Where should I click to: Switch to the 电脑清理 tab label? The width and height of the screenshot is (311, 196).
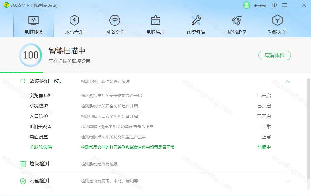(x=155, y=32)
